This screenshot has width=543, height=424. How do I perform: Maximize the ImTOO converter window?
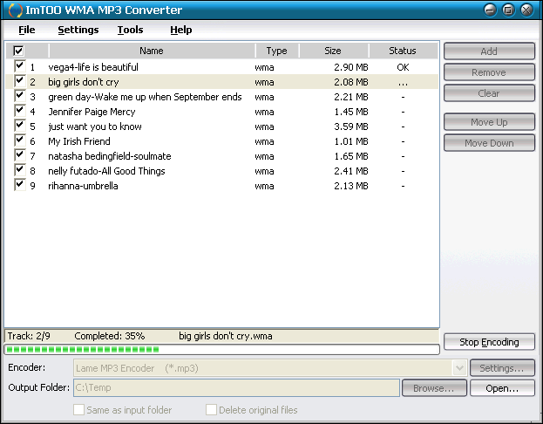pos(508,10)
